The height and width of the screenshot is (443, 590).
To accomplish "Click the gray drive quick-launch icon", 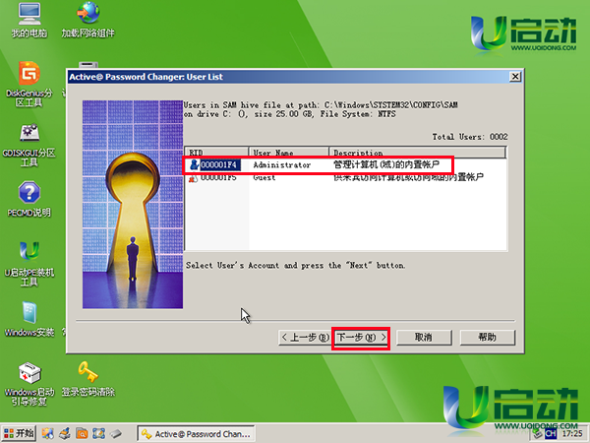I will coord(116,434).
